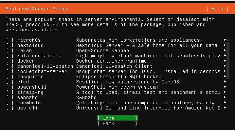This screenshot has width=235, height=130.
Task: Click the snap list scrollbar thumb
Action: [x=228, y=61]
